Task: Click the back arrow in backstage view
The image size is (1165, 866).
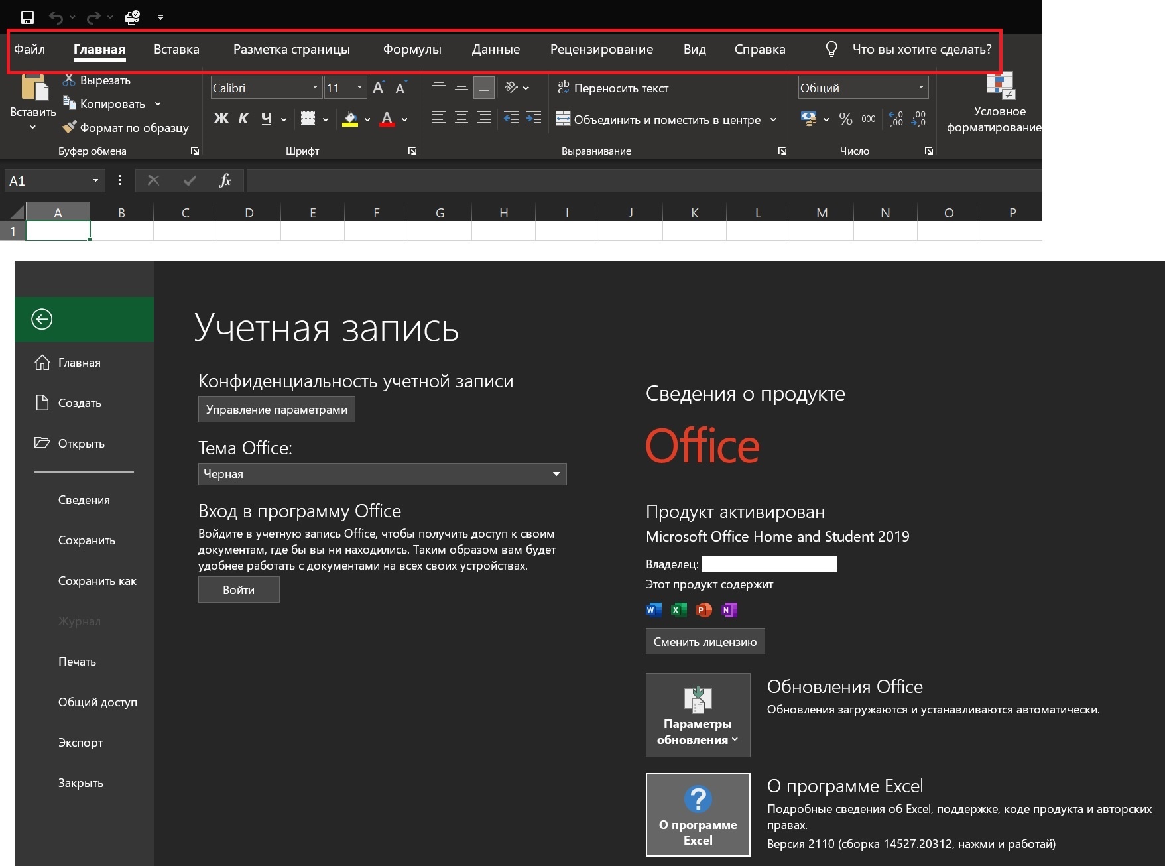Action: coord(42,320)
